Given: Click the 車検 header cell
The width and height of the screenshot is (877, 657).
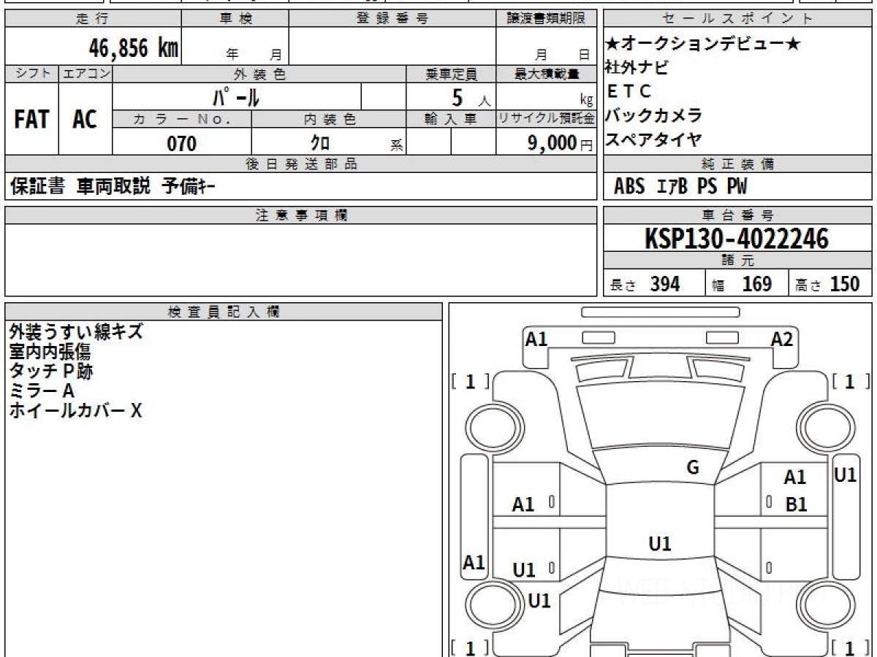Looking at the screenshot, I should tap(235, 19).
